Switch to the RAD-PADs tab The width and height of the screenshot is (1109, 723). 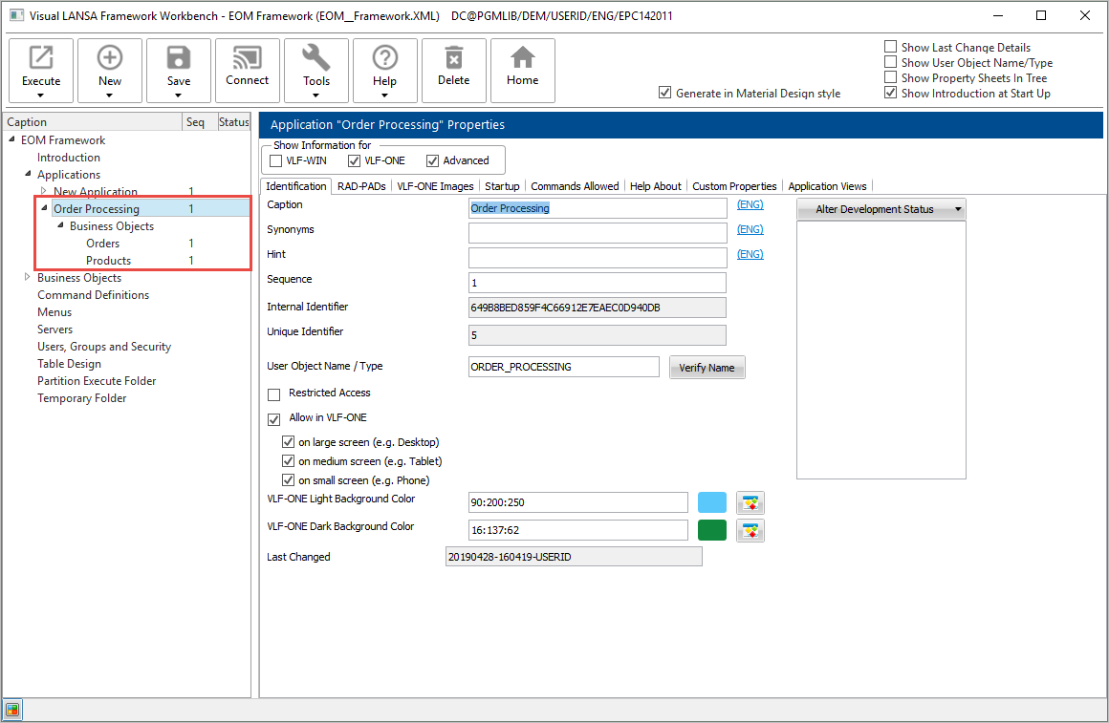point(361,186)
